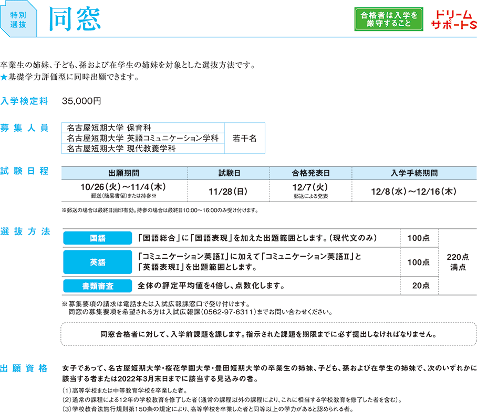Click 募集要項の請求は電話または note
Screen dimensions: 477x412
click(157, 304)
